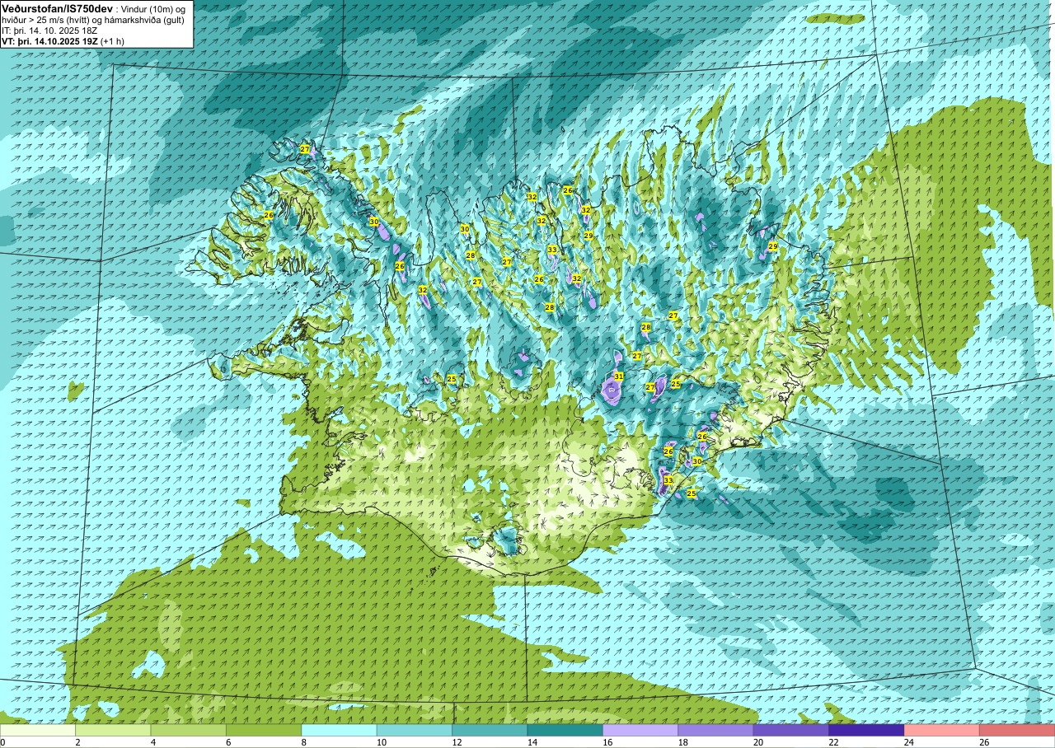Select the salmon red above-26 legend swatch
1055x748 pixels.
point(1017,730)
